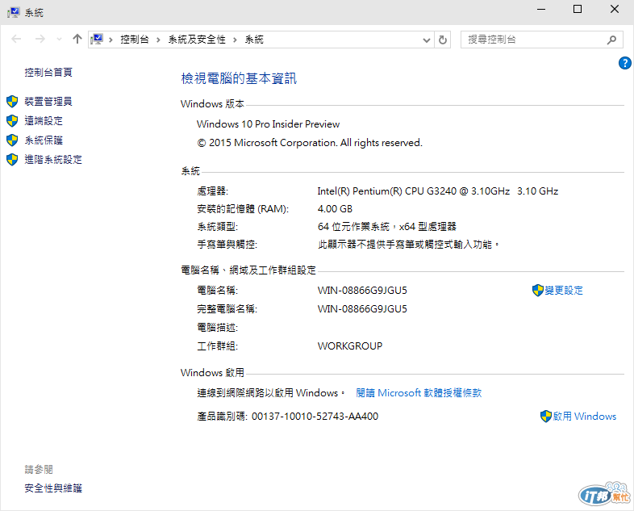Click the 4.00 GB RAM value

click(335, 209)
